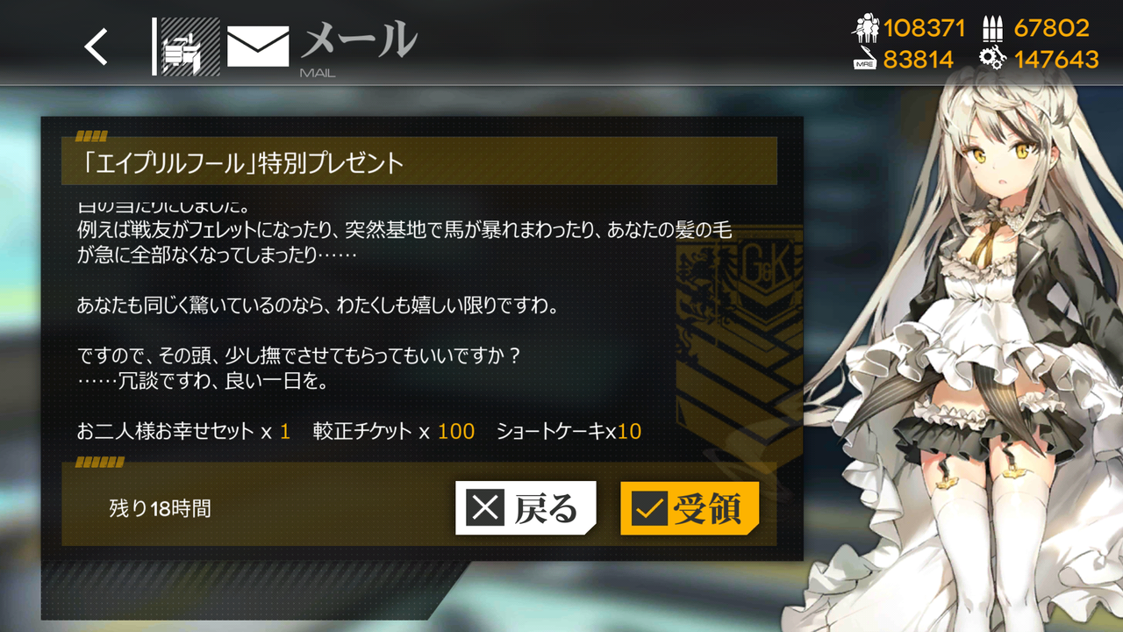
Task: Click the checkmark icon inside 受領
Action: pos(649,508)
